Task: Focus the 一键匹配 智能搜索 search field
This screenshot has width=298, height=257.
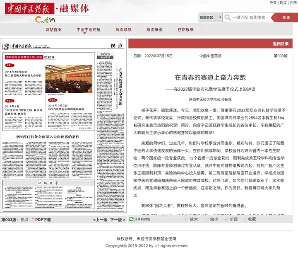Action: tap(249, 17)
